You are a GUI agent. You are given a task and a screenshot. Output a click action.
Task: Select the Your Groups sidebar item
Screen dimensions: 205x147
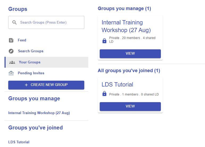[x=30, y=62]
